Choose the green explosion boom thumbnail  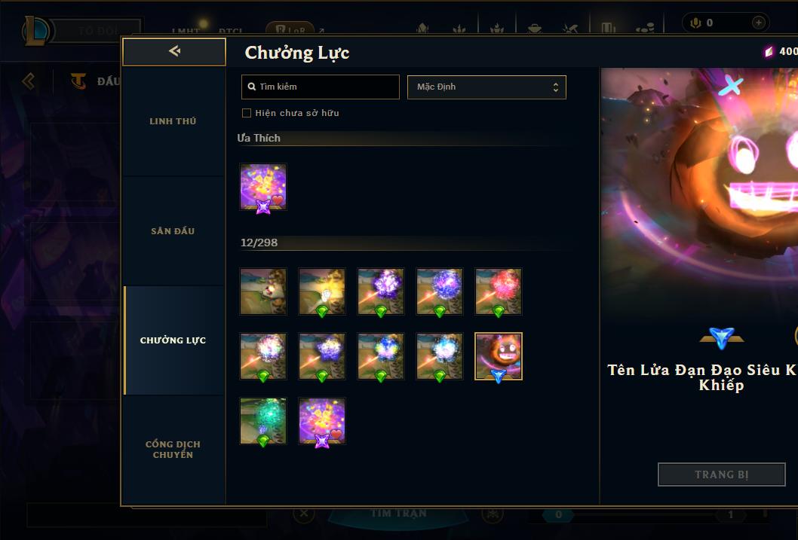263,420
